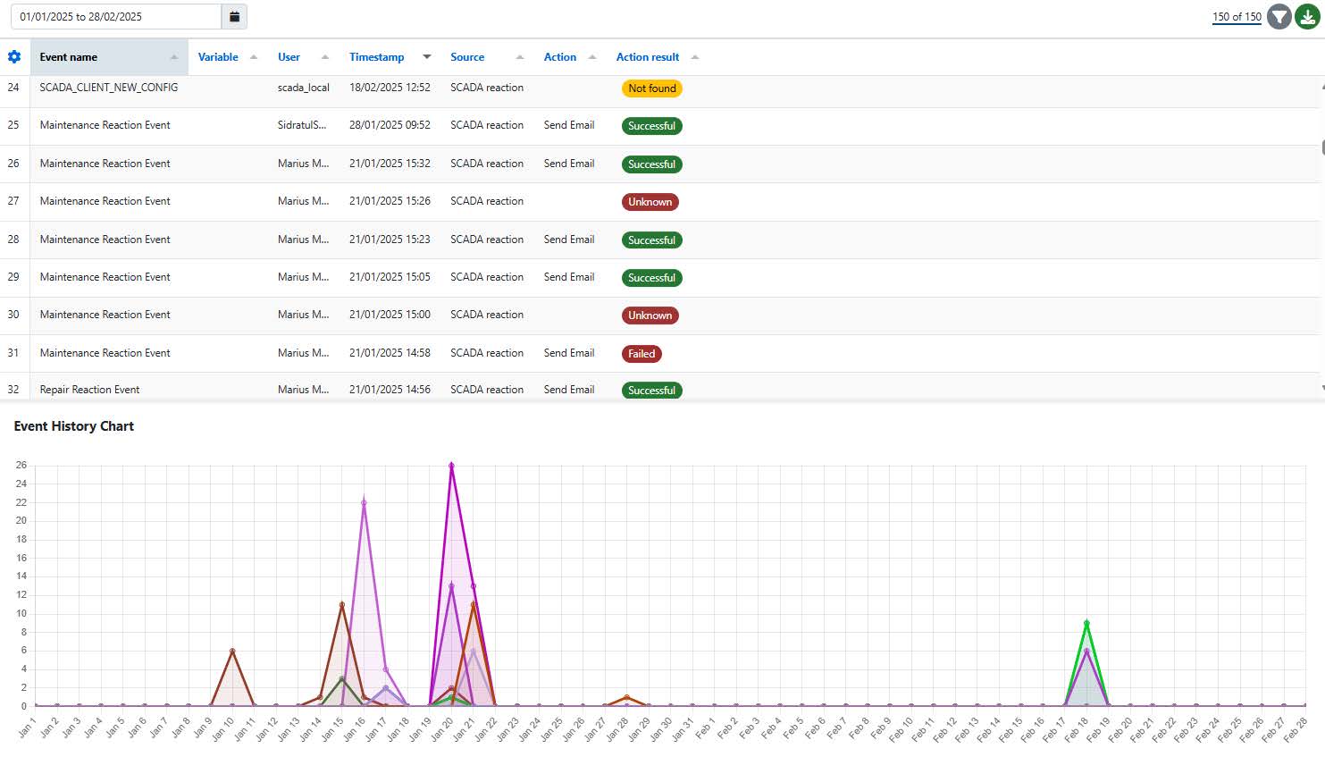Click the filter funnel icon
1325x757 pixels.
point(1279,16)
